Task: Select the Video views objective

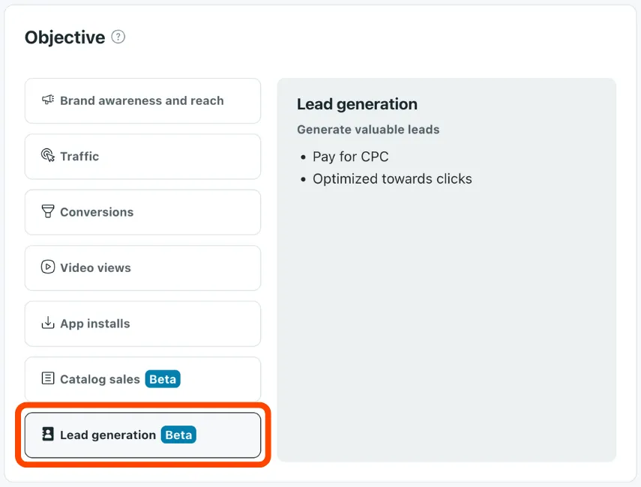Action: coord(142,268)
